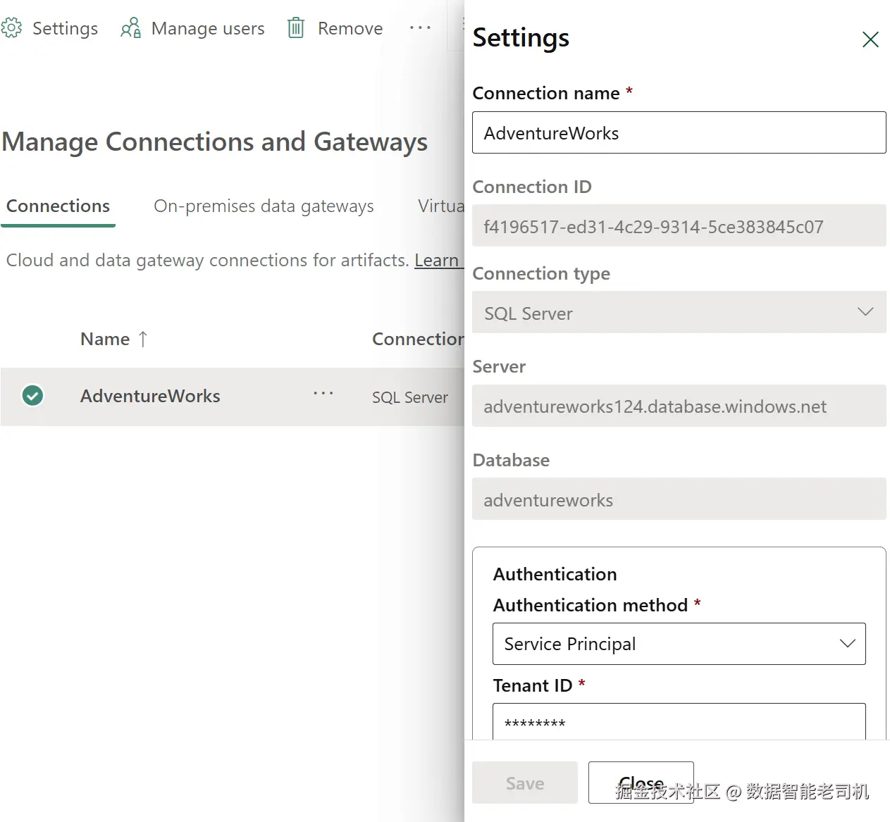The height and width of the screenshot is (822, 890).
Task: Switch to the Connections tab
Action: point(58,206)
